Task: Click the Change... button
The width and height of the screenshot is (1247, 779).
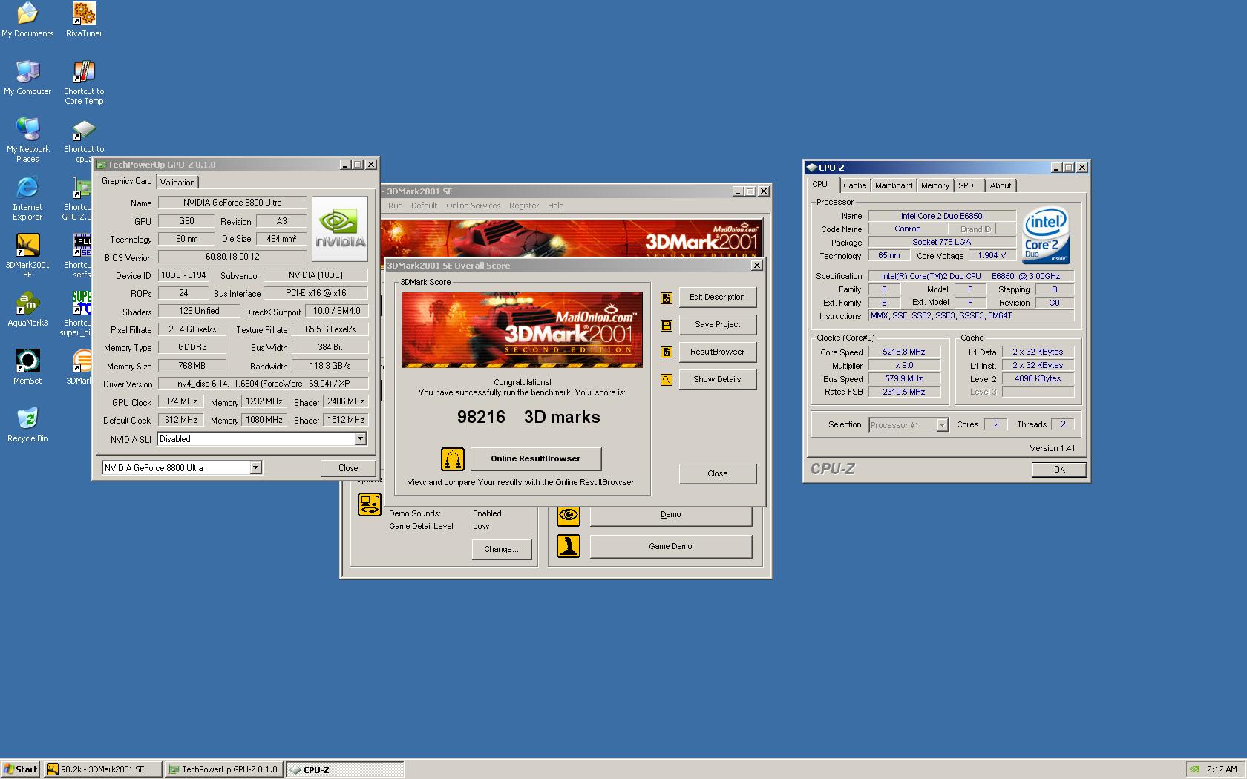Action: click(501, 550)
